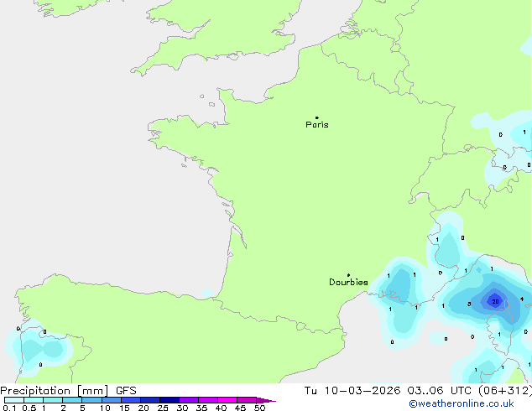Select the Dourbies location label
The image size is (532, 411).
(x=348, y=282)
